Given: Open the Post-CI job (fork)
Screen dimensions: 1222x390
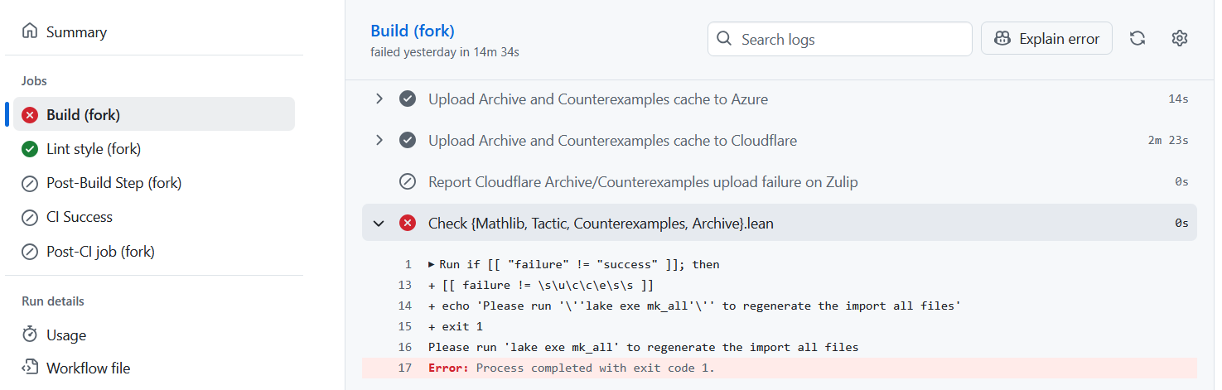Looking at the screenshot, I should coord(100,251).
